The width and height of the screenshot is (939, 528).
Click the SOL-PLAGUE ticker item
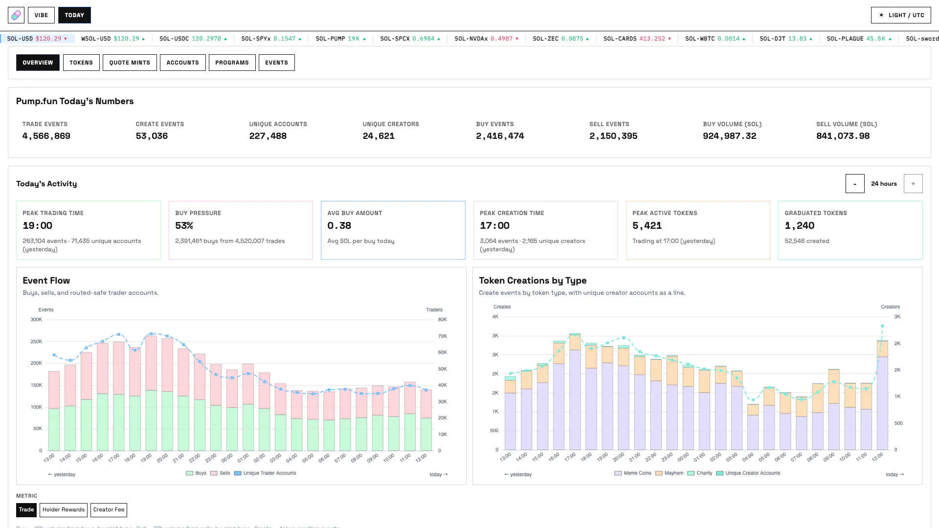(x=859, y=39)
